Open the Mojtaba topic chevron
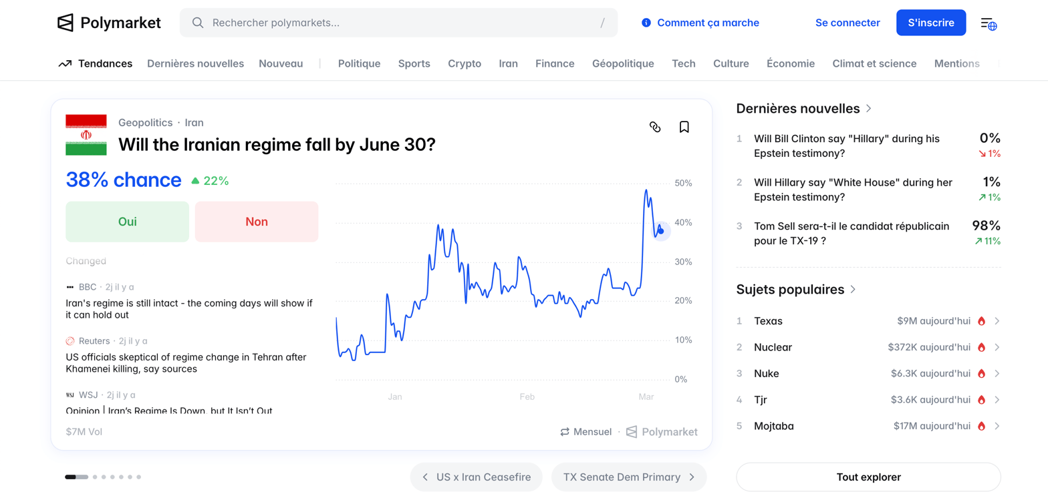This screenshot has width=1048, height=504. [997, 426]
